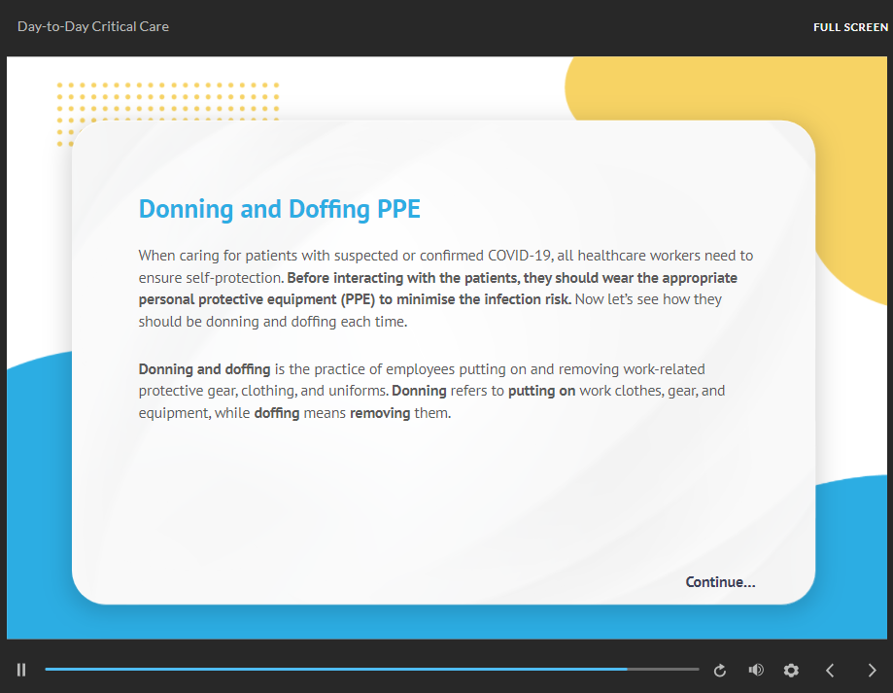This screenshot has width=893, height=693.
Task: Click the bold phrase 'putting on'
Action: point(541,391)
